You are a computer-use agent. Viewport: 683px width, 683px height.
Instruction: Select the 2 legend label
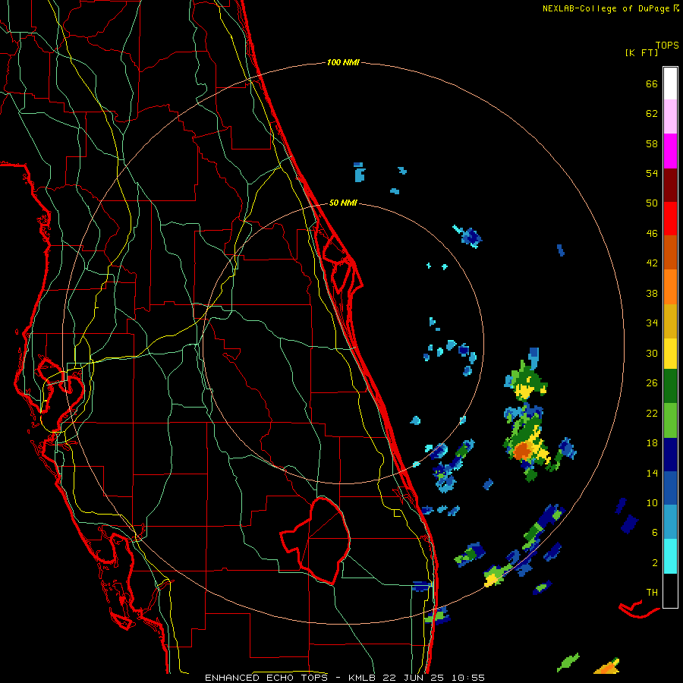point(654,563)
